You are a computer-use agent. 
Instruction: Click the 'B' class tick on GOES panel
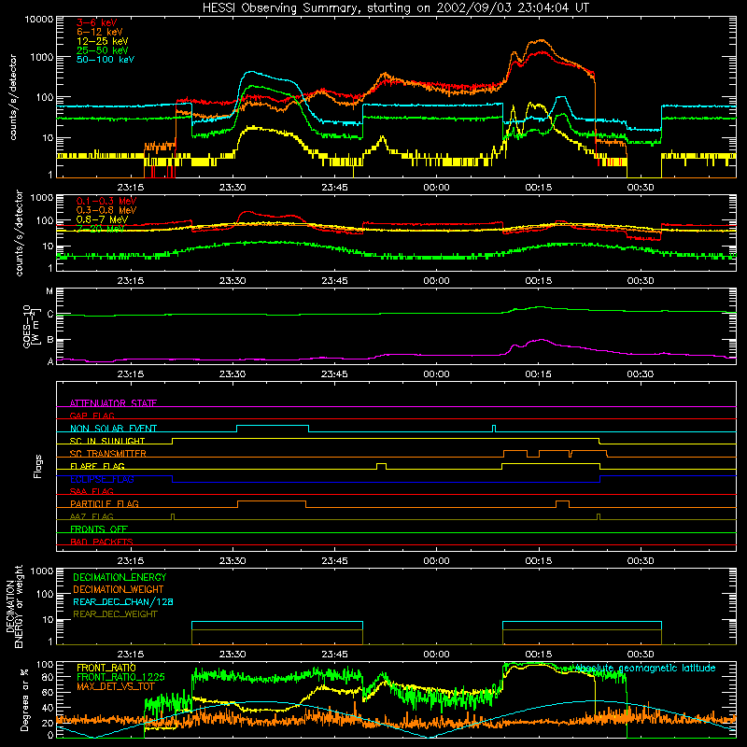point(50,340)
